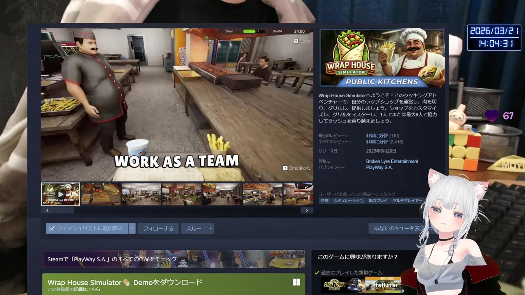Click the purple heart icon beside 67
Screen dimensions: 525x295
coord(492,116)
